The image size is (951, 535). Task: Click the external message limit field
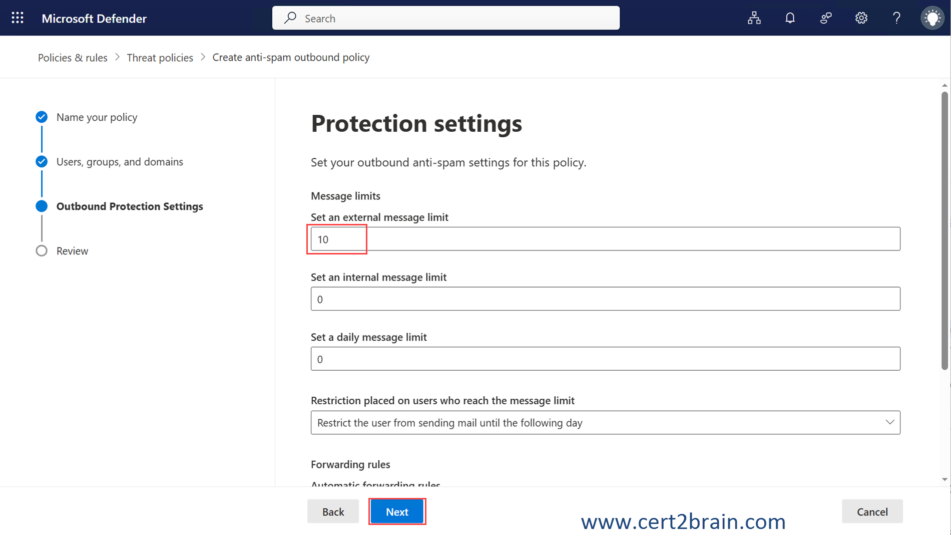click(x=605, y=239)
